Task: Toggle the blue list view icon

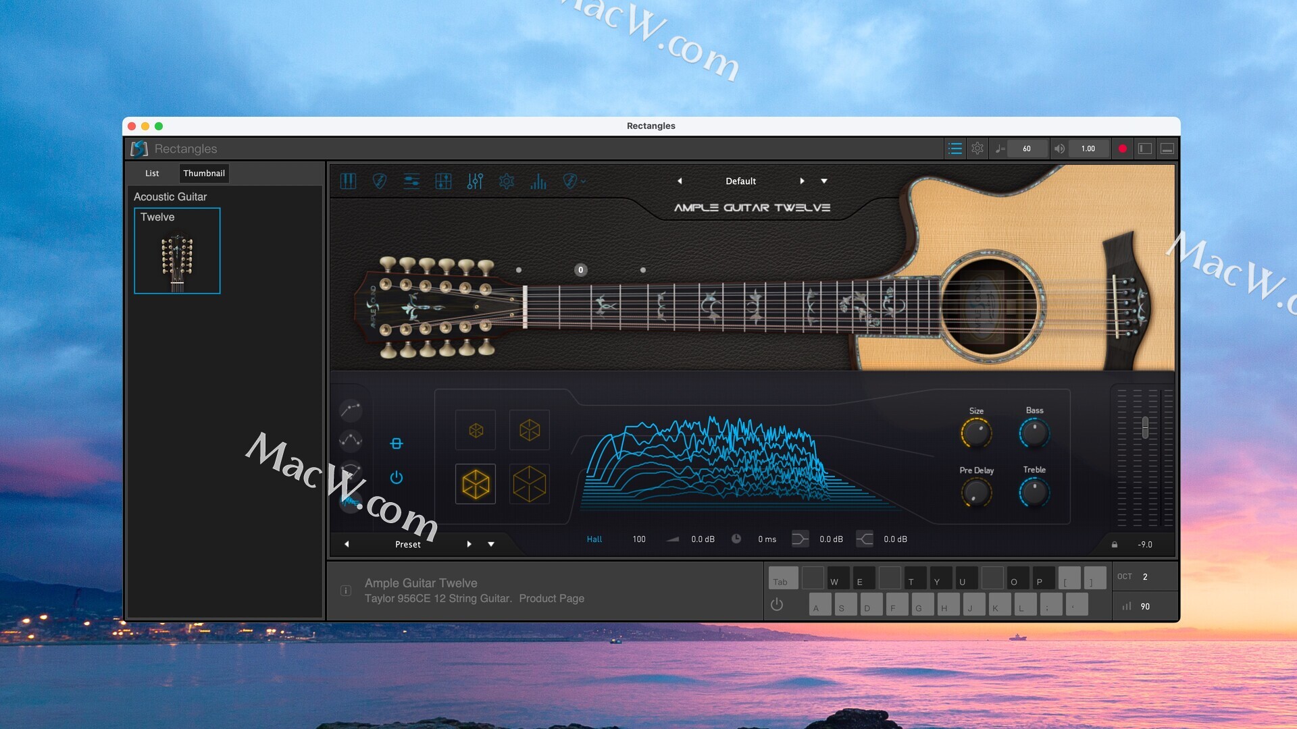Action: pyautogui.click(x=955, y=148)
